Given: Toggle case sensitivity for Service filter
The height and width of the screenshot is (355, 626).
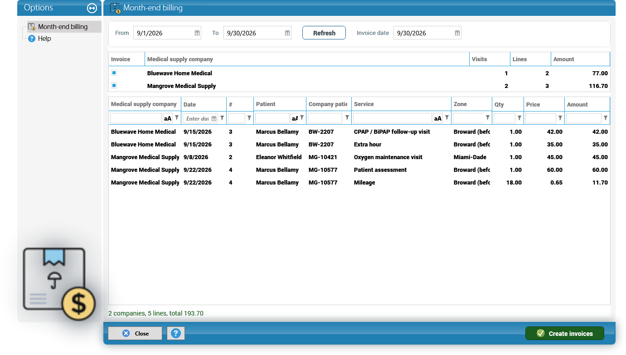Looking at the screenshot, I should (438, 118).
